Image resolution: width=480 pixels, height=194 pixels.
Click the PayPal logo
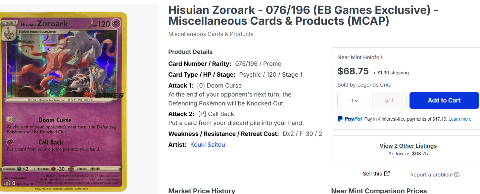click(x=350, y=119)
